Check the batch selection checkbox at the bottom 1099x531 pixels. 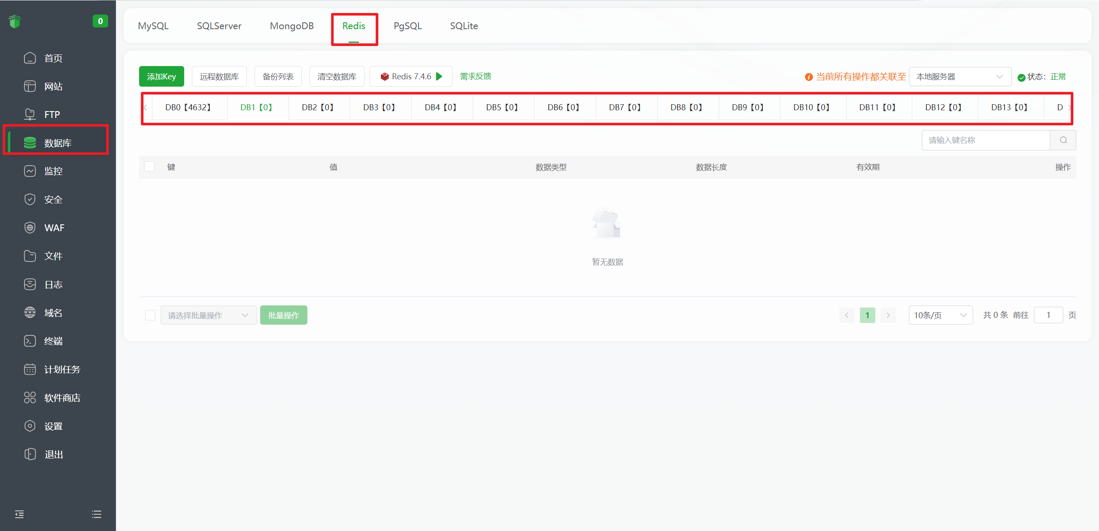click(150, 315)
